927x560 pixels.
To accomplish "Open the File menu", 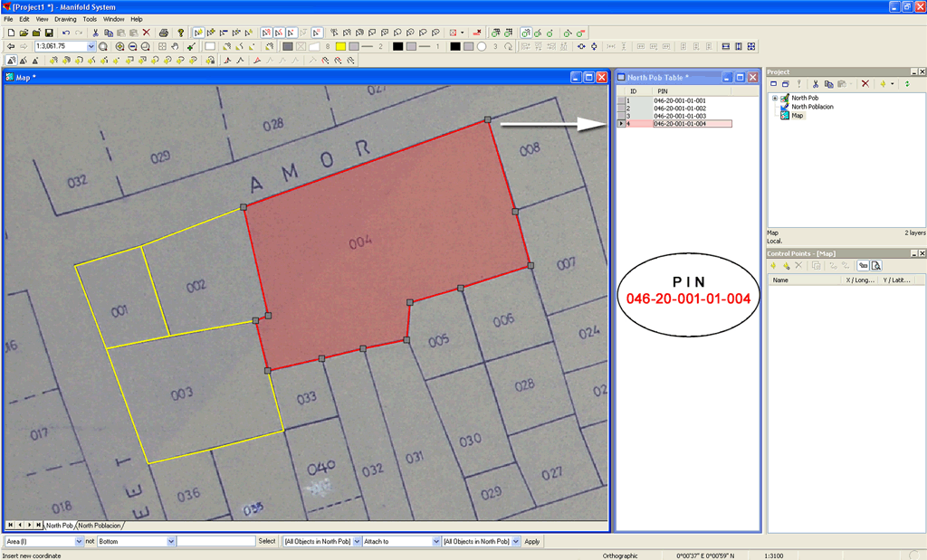I will pyautogui.click(x=8, y=20).
